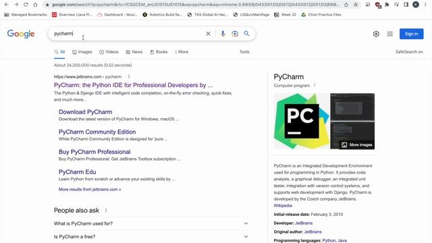
Task: Switch to the Books tab
Action: (159, 52)
